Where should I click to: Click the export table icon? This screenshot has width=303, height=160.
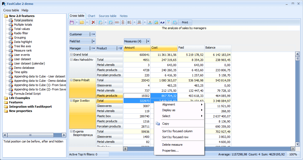pyautogui.click(x=100, y=22)
